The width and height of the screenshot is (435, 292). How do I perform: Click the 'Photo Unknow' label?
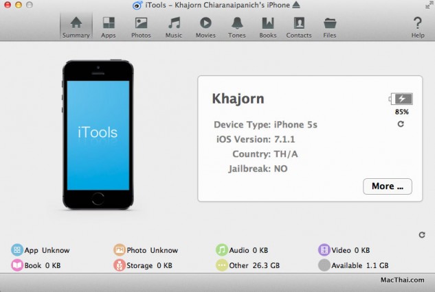pos(153,250)
